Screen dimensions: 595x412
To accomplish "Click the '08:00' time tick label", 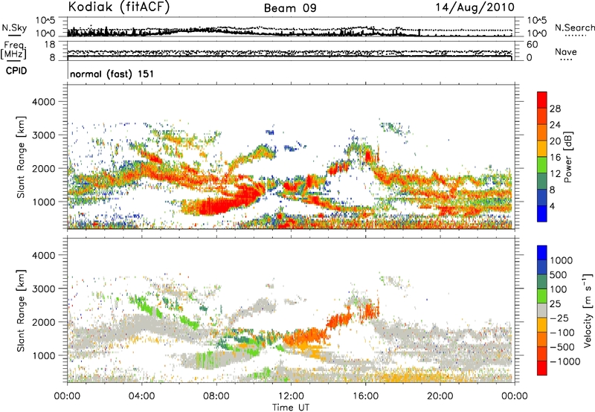I will [x=216, y=396].
